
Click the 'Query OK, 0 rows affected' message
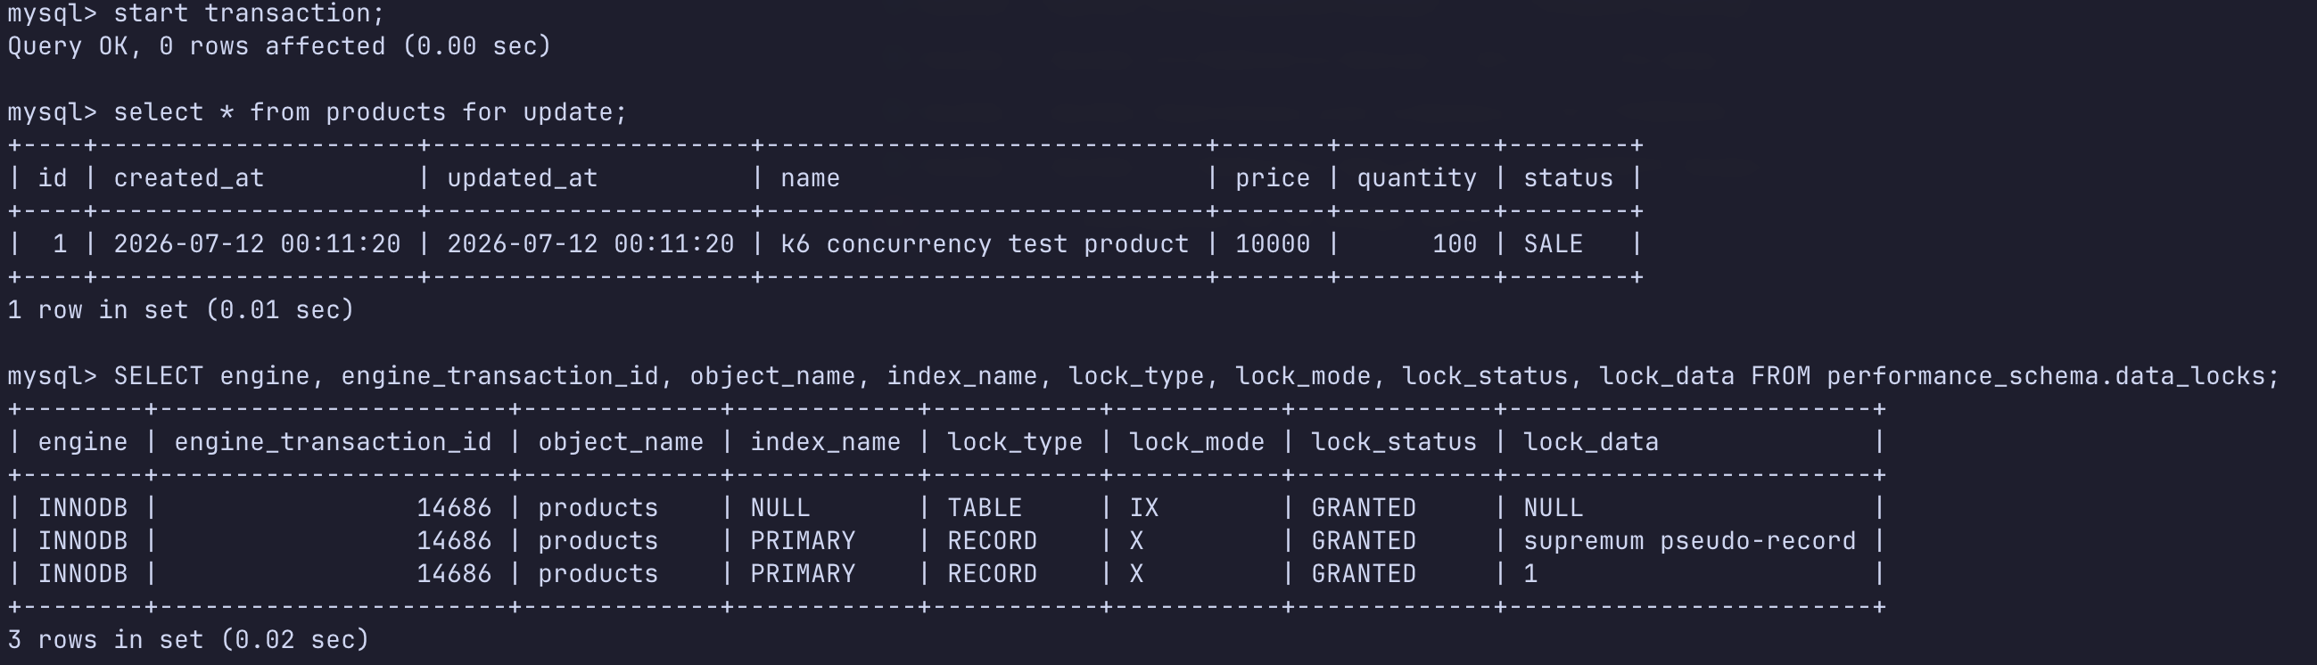(x=279, y=45)
